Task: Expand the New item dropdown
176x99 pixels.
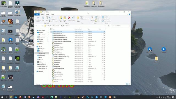Action: point(84,17)
